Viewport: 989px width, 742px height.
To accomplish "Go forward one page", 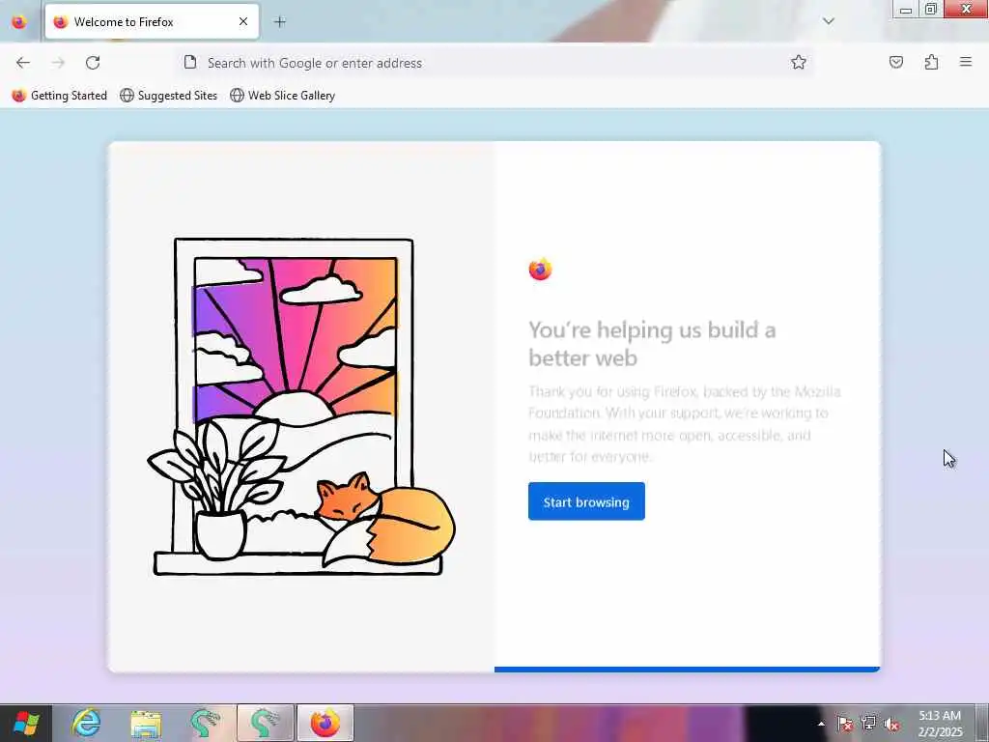I will (58, 63).
